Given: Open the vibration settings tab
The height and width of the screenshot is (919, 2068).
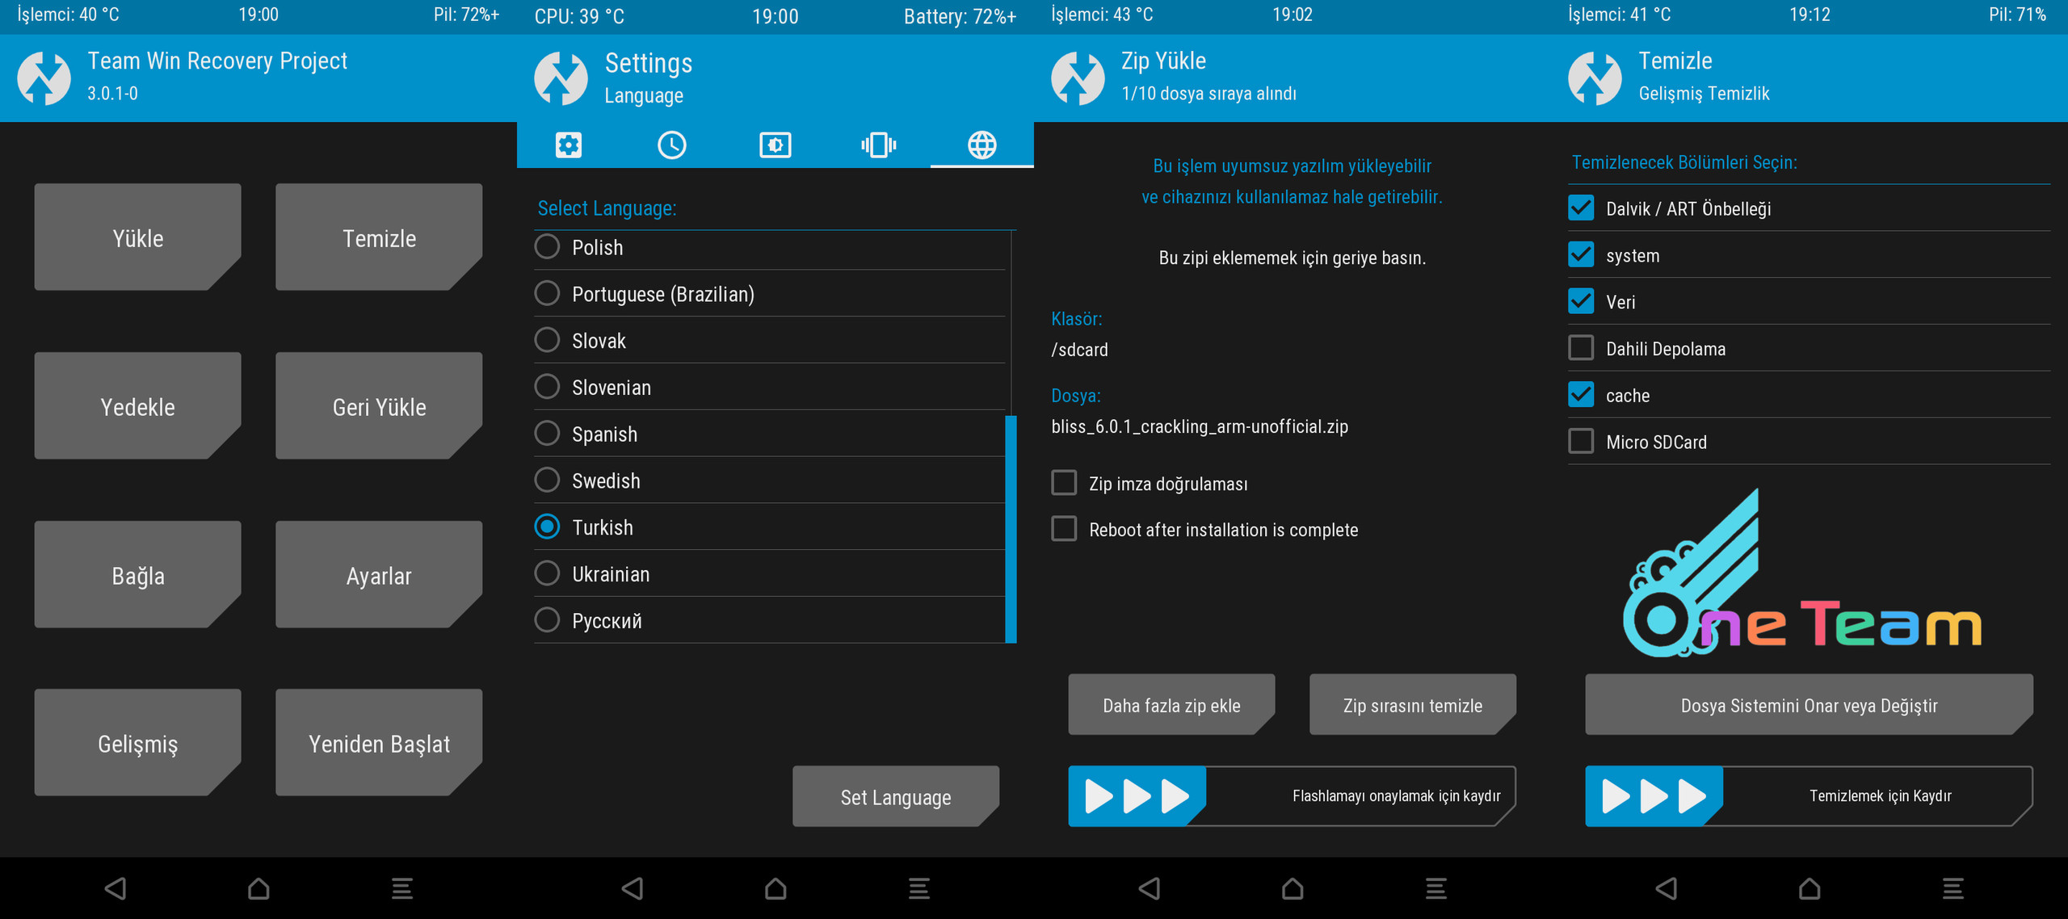Looking at the screenshot, I should [878, 145].
